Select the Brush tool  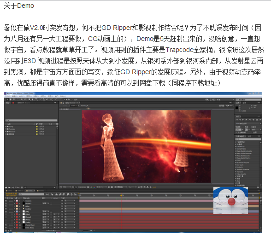[x=41, y=99]
